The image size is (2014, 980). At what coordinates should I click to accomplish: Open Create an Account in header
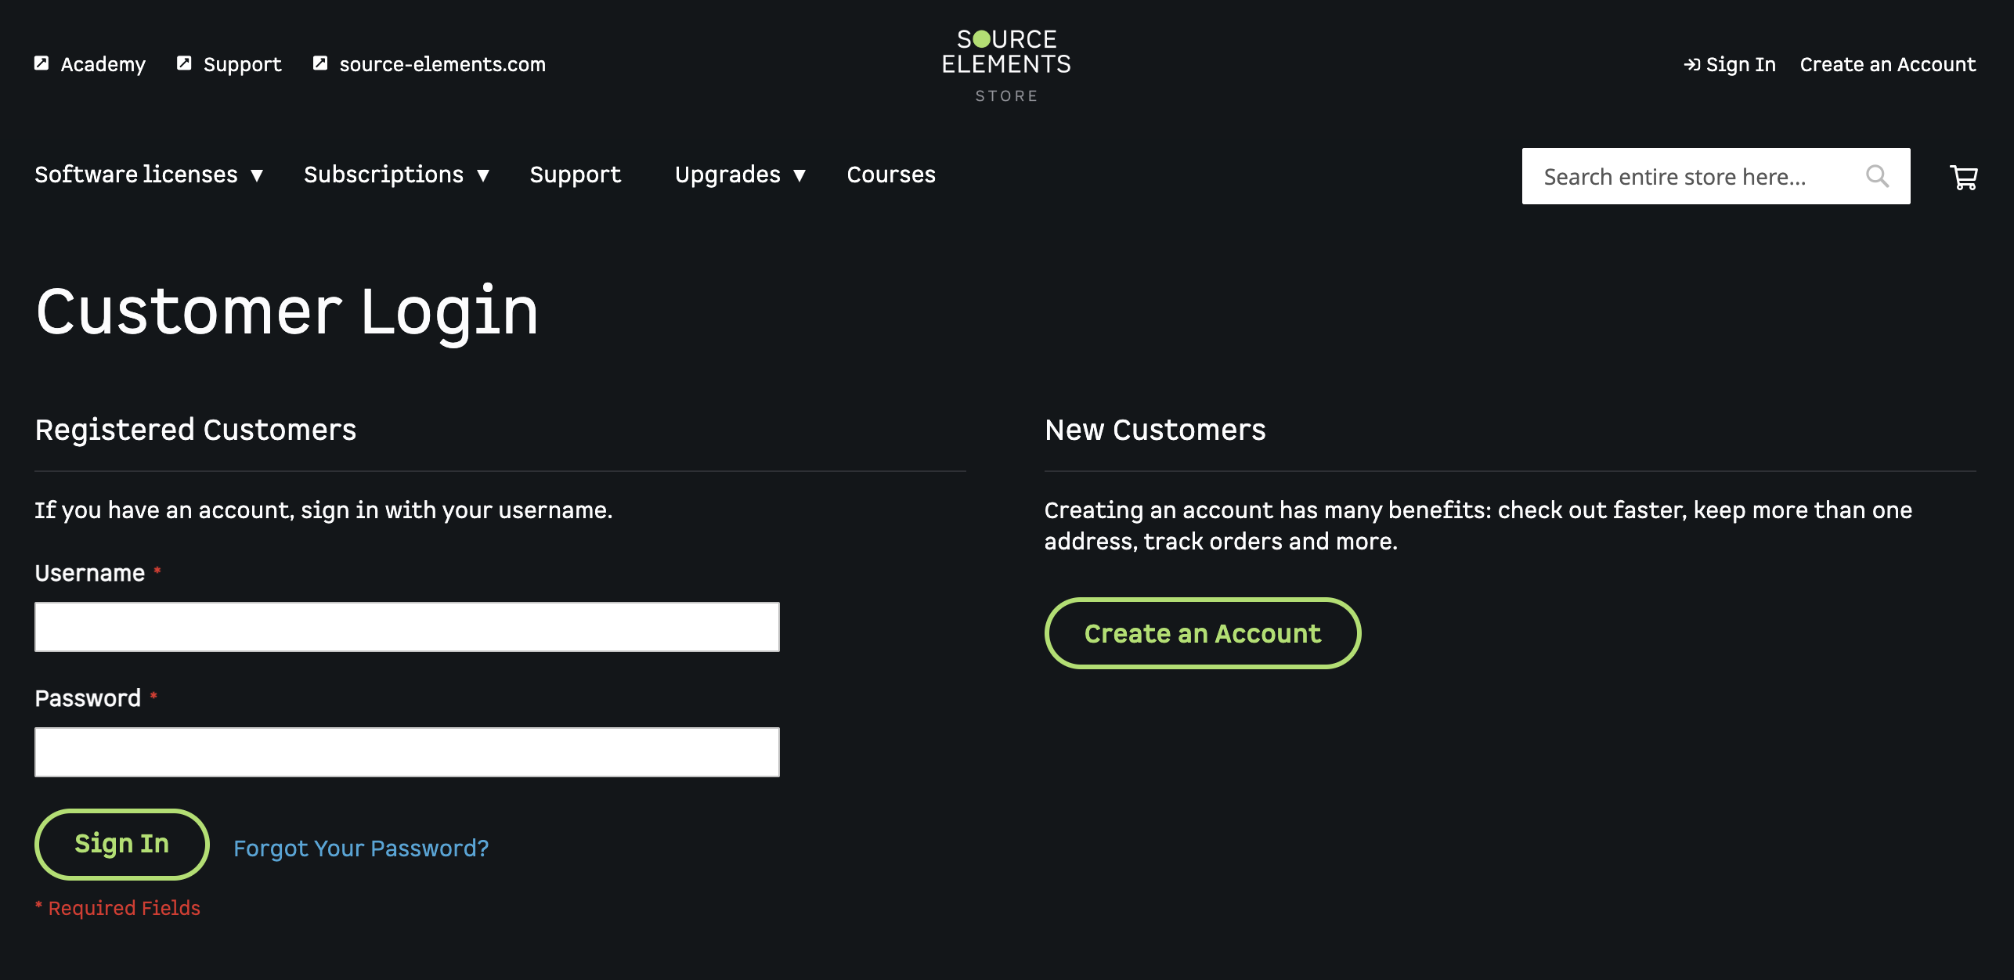point(1887,64)
